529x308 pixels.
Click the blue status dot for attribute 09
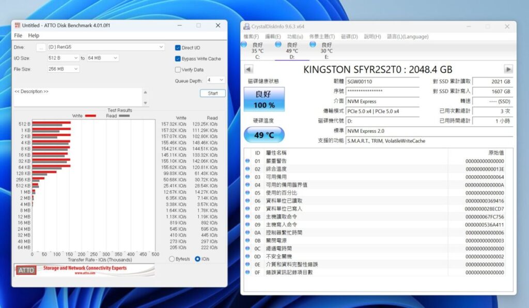(x=247, y=224)
